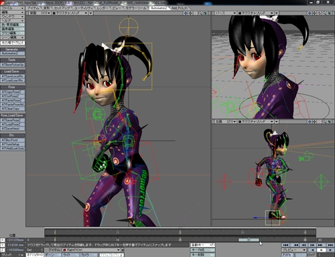Click the rotate-view icon of the main viewport
The height and width of the screenshot is (257, 335).
coord(190,13)
